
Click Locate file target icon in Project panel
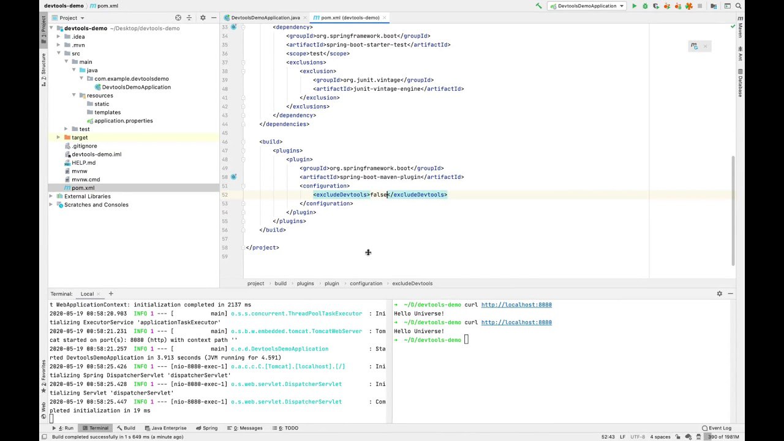[178, 18]
